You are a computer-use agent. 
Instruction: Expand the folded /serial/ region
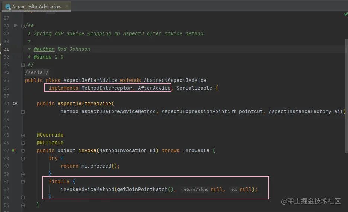pyautogui.click(x=36, y=72)
